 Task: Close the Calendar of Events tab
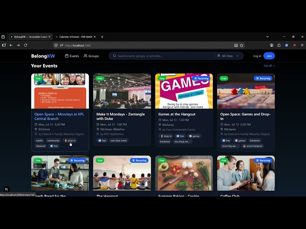pos(95,37)
